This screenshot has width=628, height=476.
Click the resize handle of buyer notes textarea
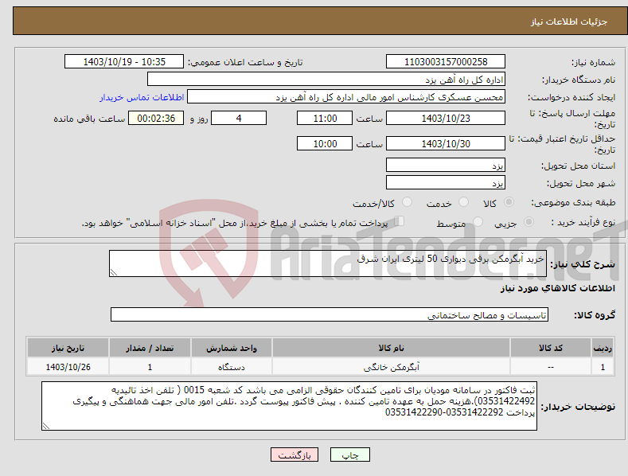[x=46, y=426]
